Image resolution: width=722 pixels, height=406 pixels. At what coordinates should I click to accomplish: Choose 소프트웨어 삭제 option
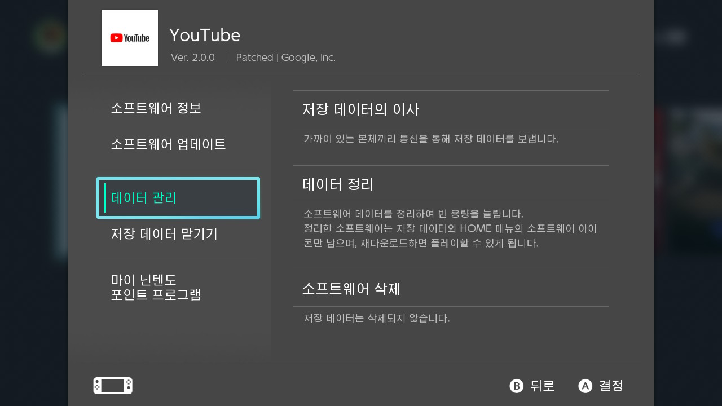[x=451, y=288]
